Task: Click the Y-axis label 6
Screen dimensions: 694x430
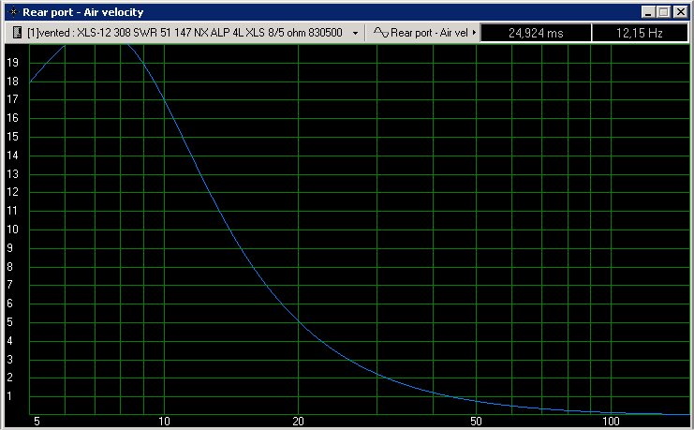Action: 9,304
